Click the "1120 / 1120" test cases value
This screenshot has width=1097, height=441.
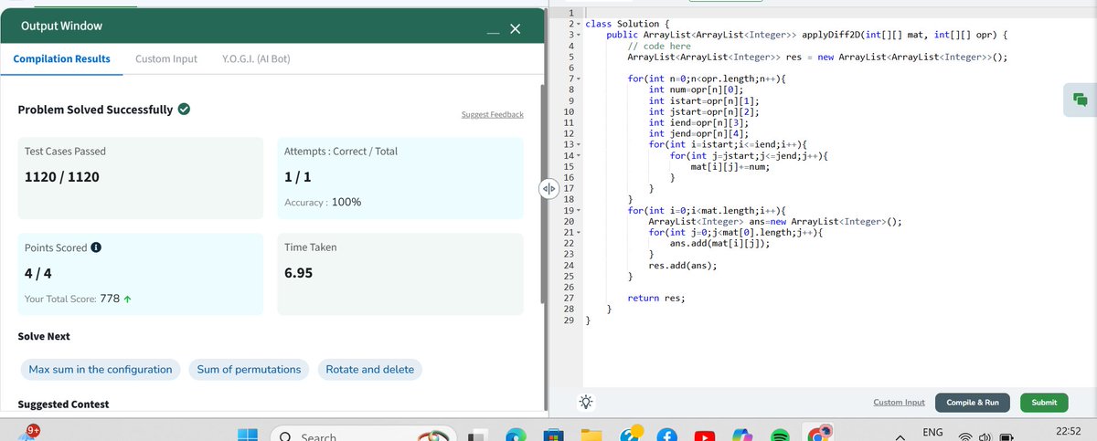tap(62, 176)
